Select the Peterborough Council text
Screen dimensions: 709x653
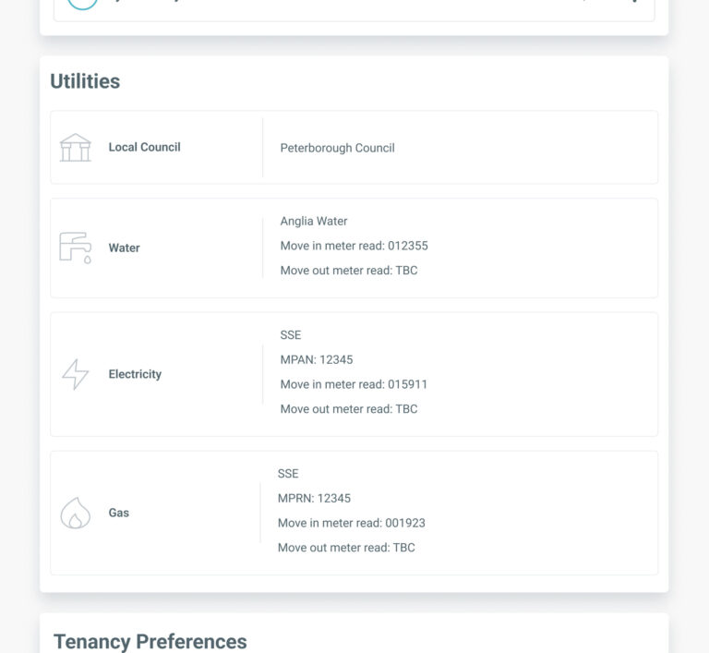[337, 148]
